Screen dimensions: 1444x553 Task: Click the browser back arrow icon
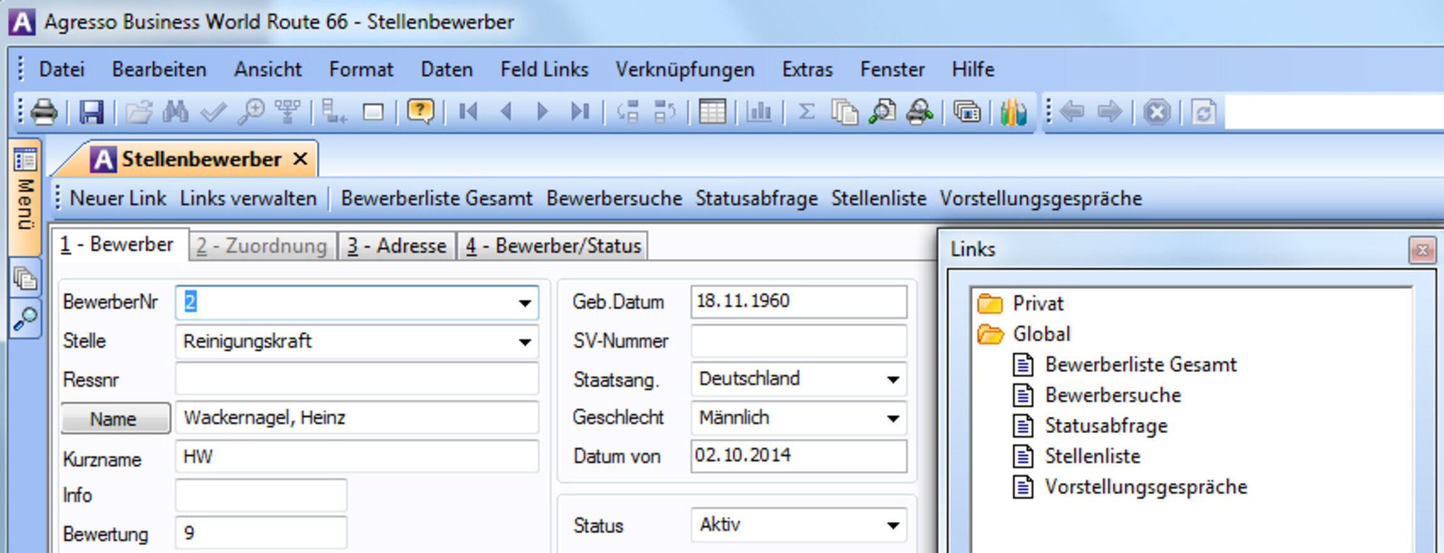1072,112
